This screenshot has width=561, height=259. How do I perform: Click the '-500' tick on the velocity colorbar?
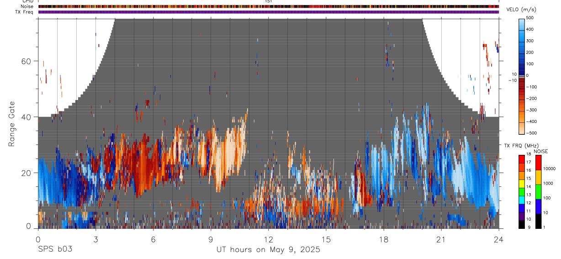(533, 133)
